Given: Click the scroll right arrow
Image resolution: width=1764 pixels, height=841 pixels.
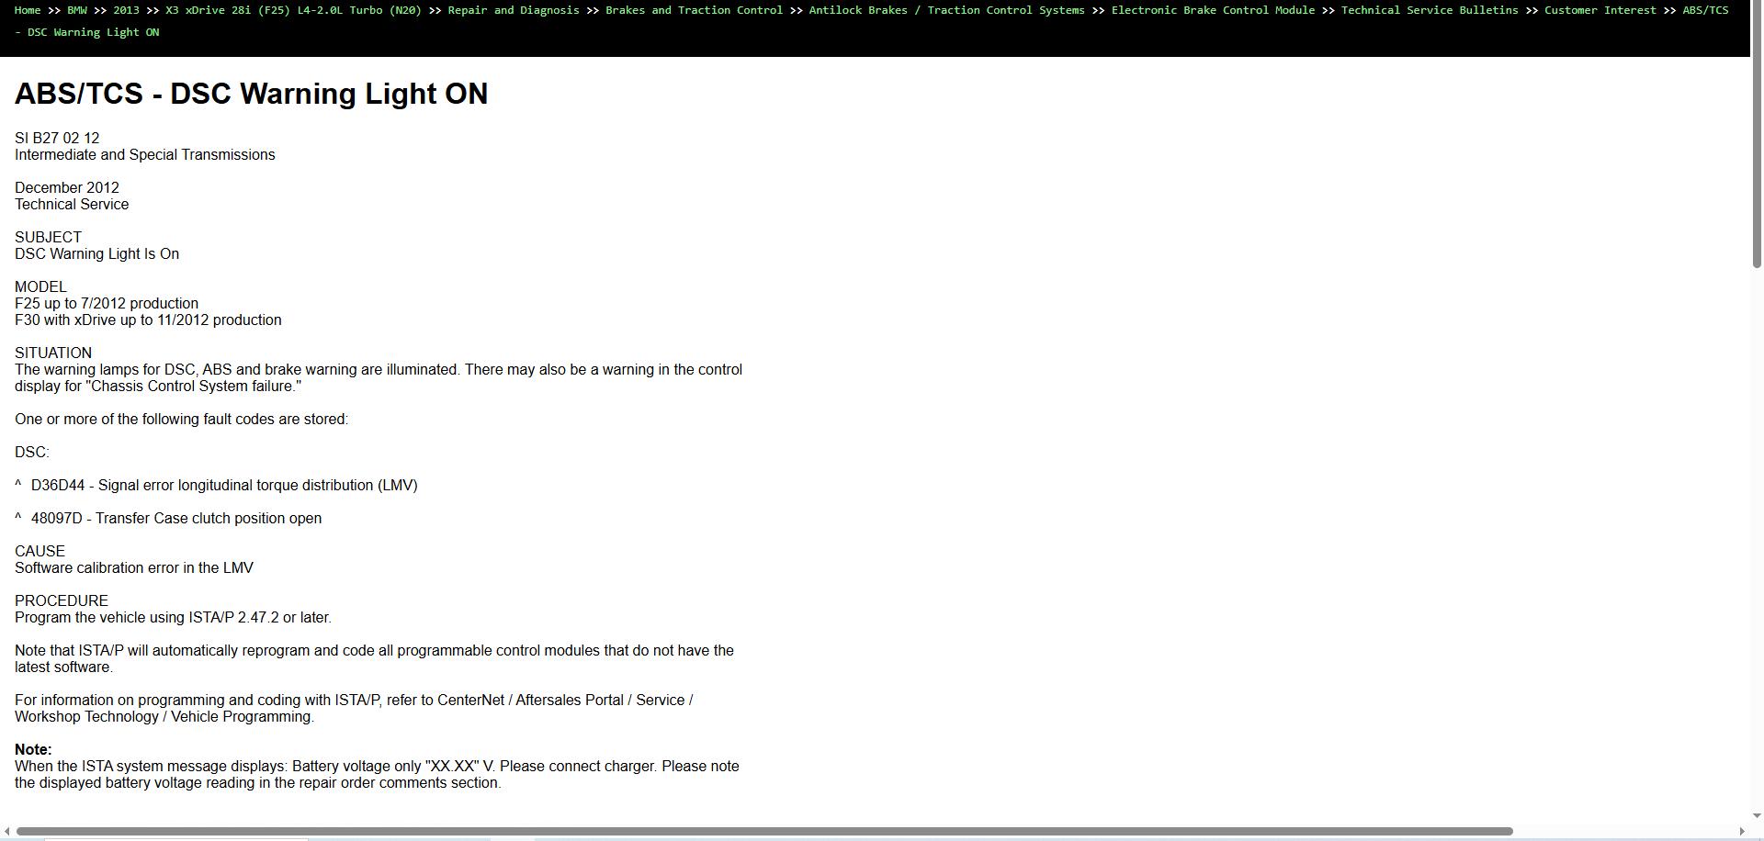Looking at the screenshot, I should (1743, 832).
